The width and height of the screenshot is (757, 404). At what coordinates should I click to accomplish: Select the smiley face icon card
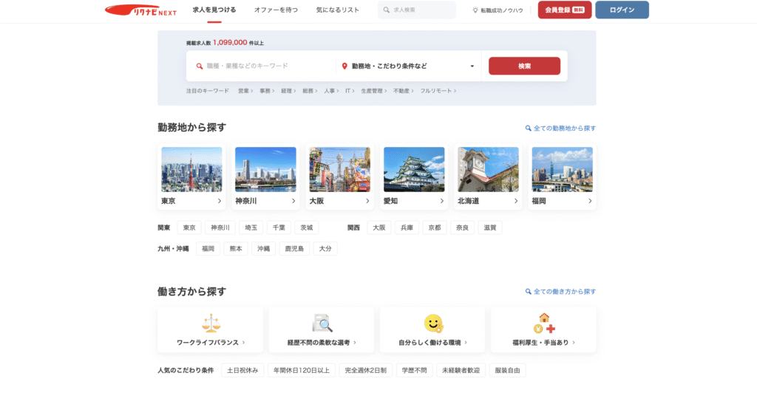point(432,323)
